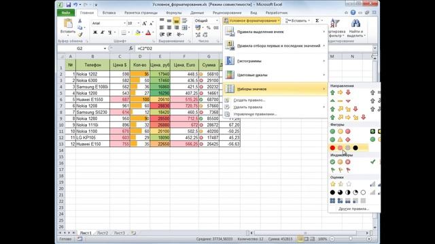Choose the three circled symbols indicator set
The height and width of the screenshot is (244, 435).
(340, 162)
